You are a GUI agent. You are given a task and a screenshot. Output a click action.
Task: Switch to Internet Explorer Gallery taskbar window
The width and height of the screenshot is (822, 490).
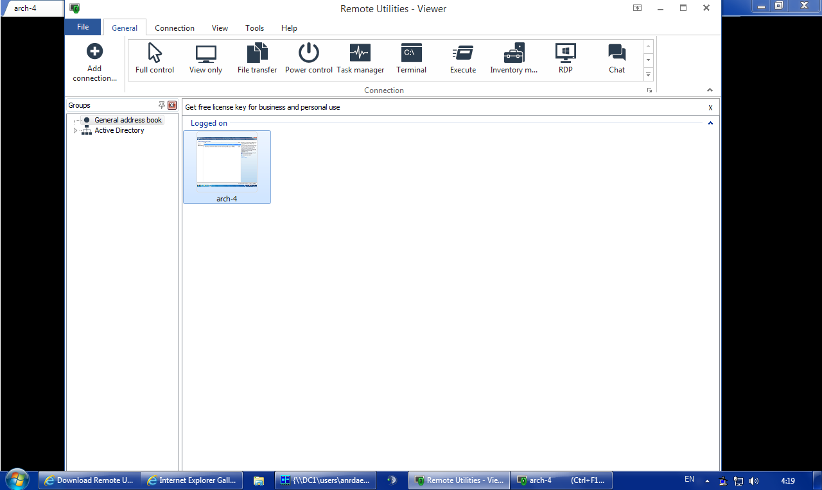tap(192, 480)
